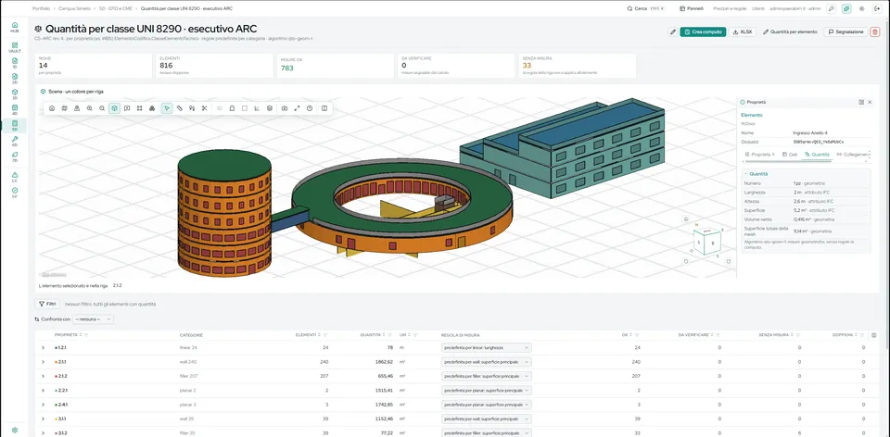Click the home view icon in scene toolbar
This screenshot has height=437, width=890.
click(x=52, y=108)
